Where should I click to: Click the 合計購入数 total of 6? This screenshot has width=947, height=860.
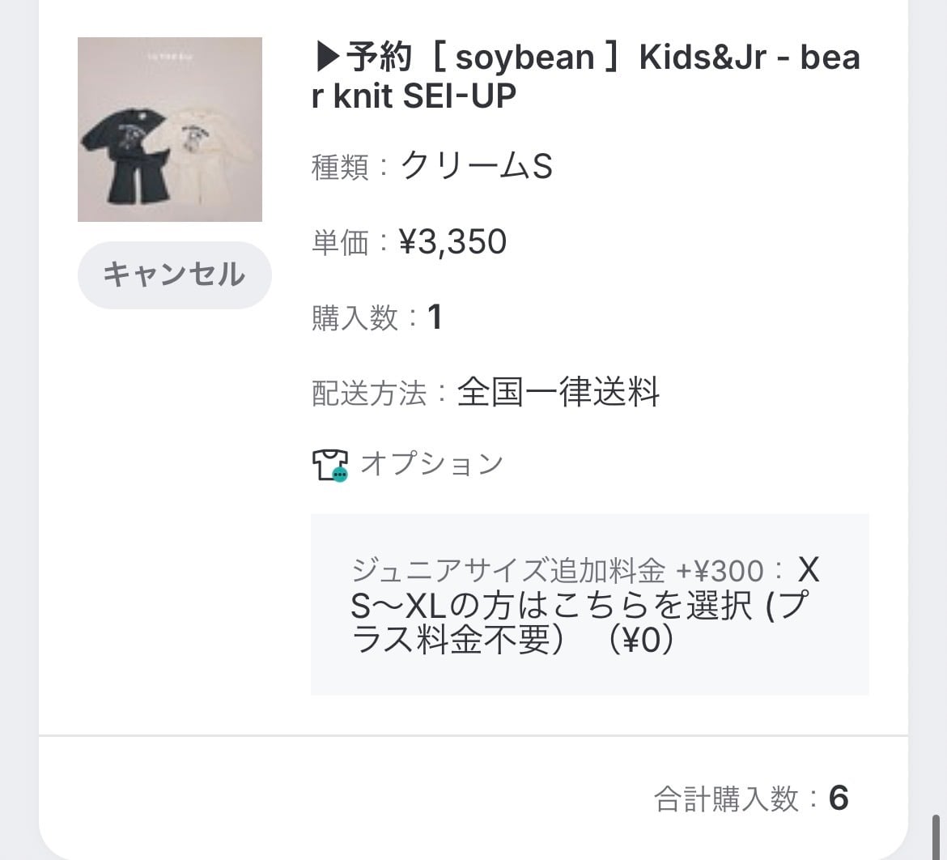coord(839,798)
